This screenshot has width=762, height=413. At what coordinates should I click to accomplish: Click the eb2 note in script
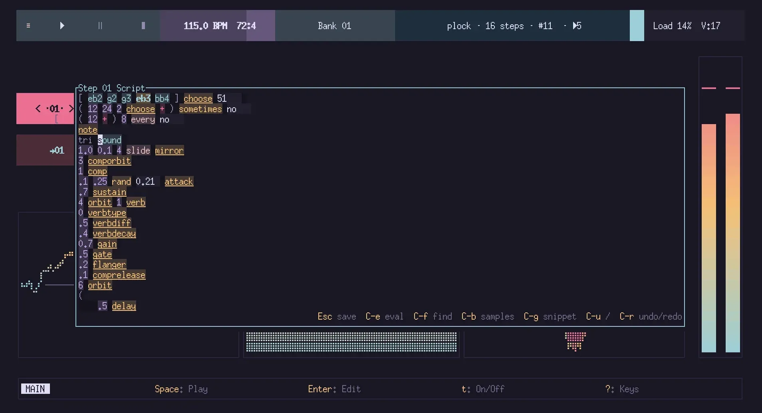[x=95, y=99]
